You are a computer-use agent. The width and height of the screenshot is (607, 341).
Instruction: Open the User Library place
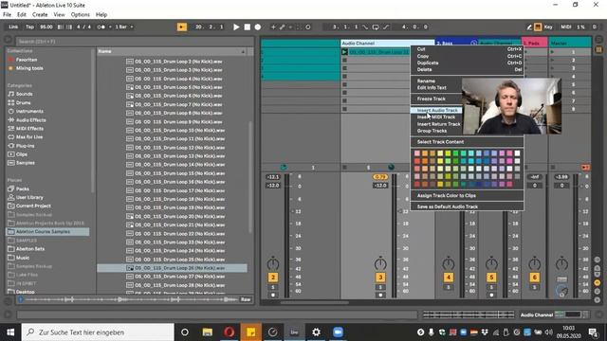[29, 197]
